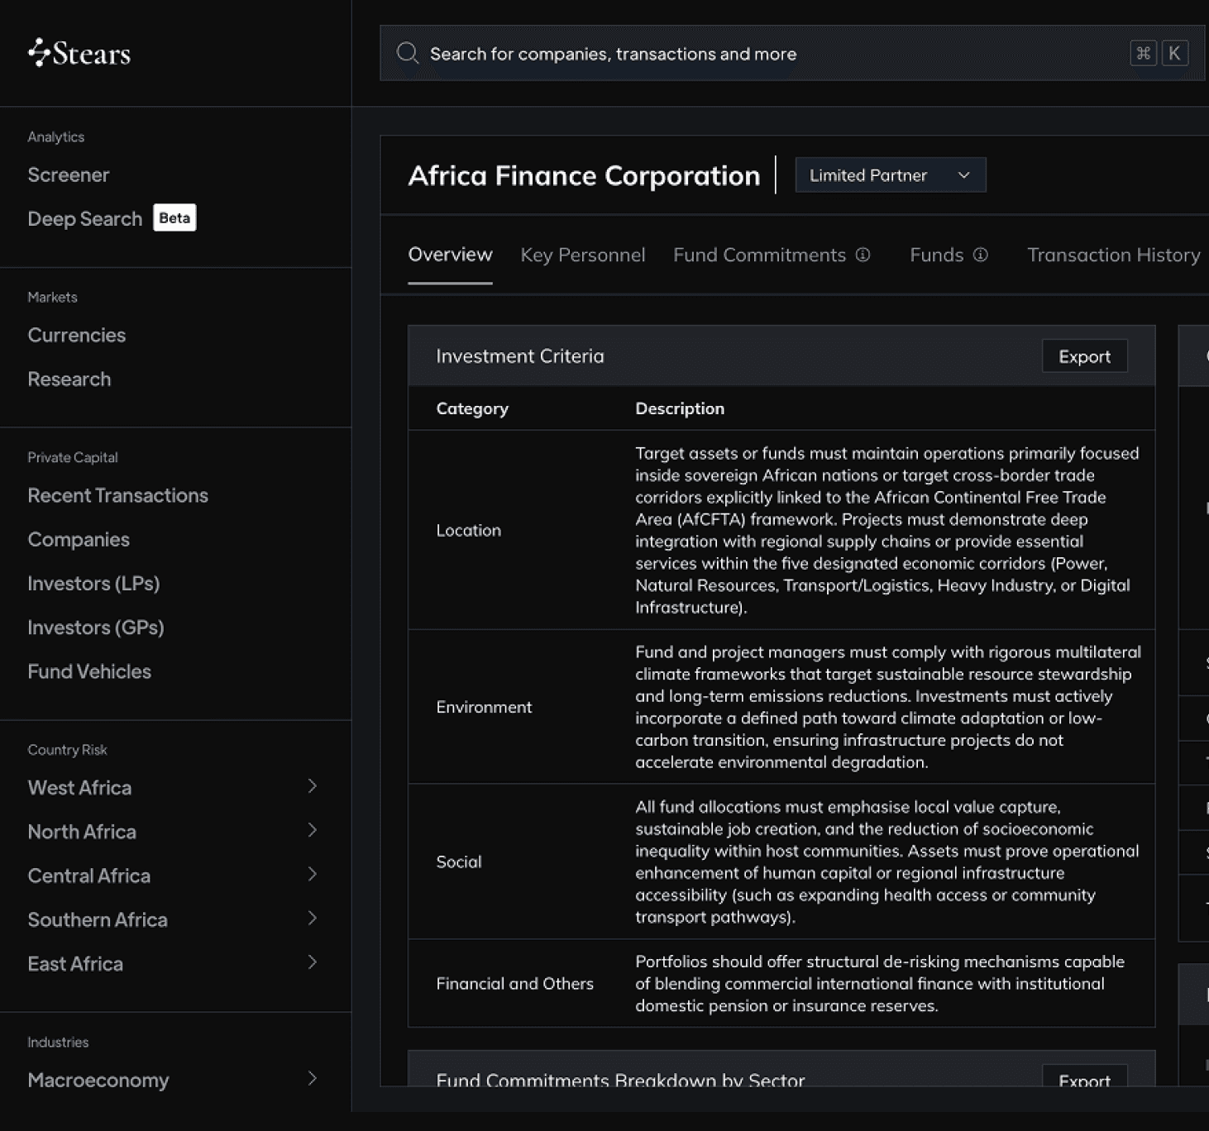The width and height of the screenshot is (1209, 1131).
Task: Click the Investment Criteria panel title
Action: [x=520, y=356]
